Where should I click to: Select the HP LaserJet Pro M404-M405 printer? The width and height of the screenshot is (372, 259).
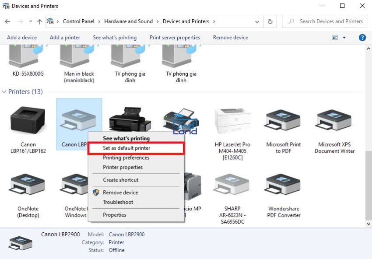click(232, 121)
